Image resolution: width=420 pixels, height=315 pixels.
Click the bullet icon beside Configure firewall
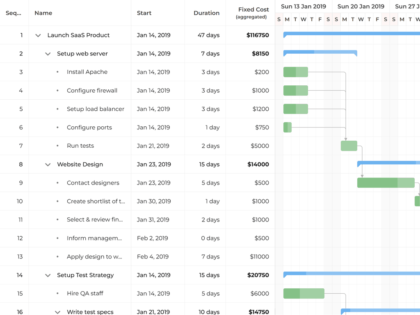click(57, 90)
